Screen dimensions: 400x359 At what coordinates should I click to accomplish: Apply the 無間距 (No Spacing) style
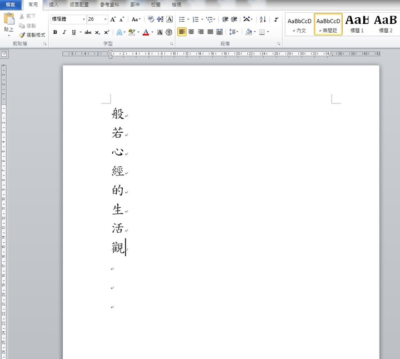(x=328, y=25)
